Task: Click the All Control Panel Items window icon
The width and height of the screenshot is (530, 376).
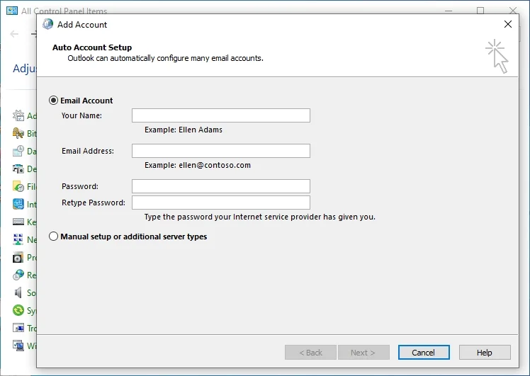Action: 12,11
